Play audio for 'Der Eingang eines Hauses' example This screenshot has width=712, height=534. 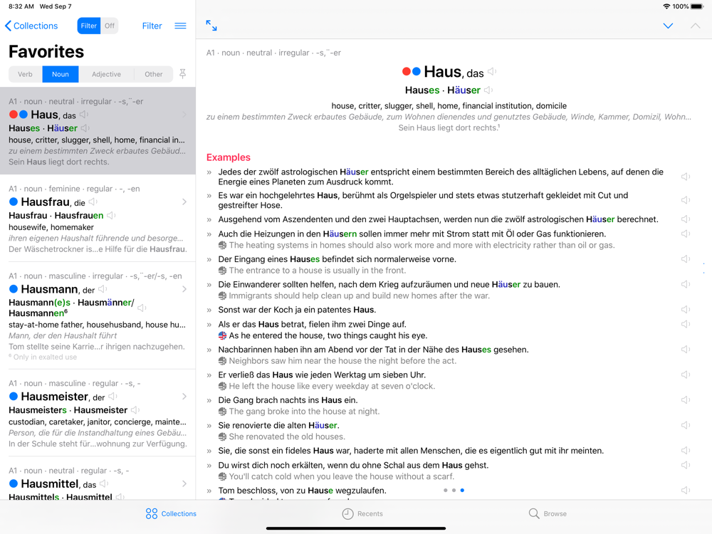(686, 259)
